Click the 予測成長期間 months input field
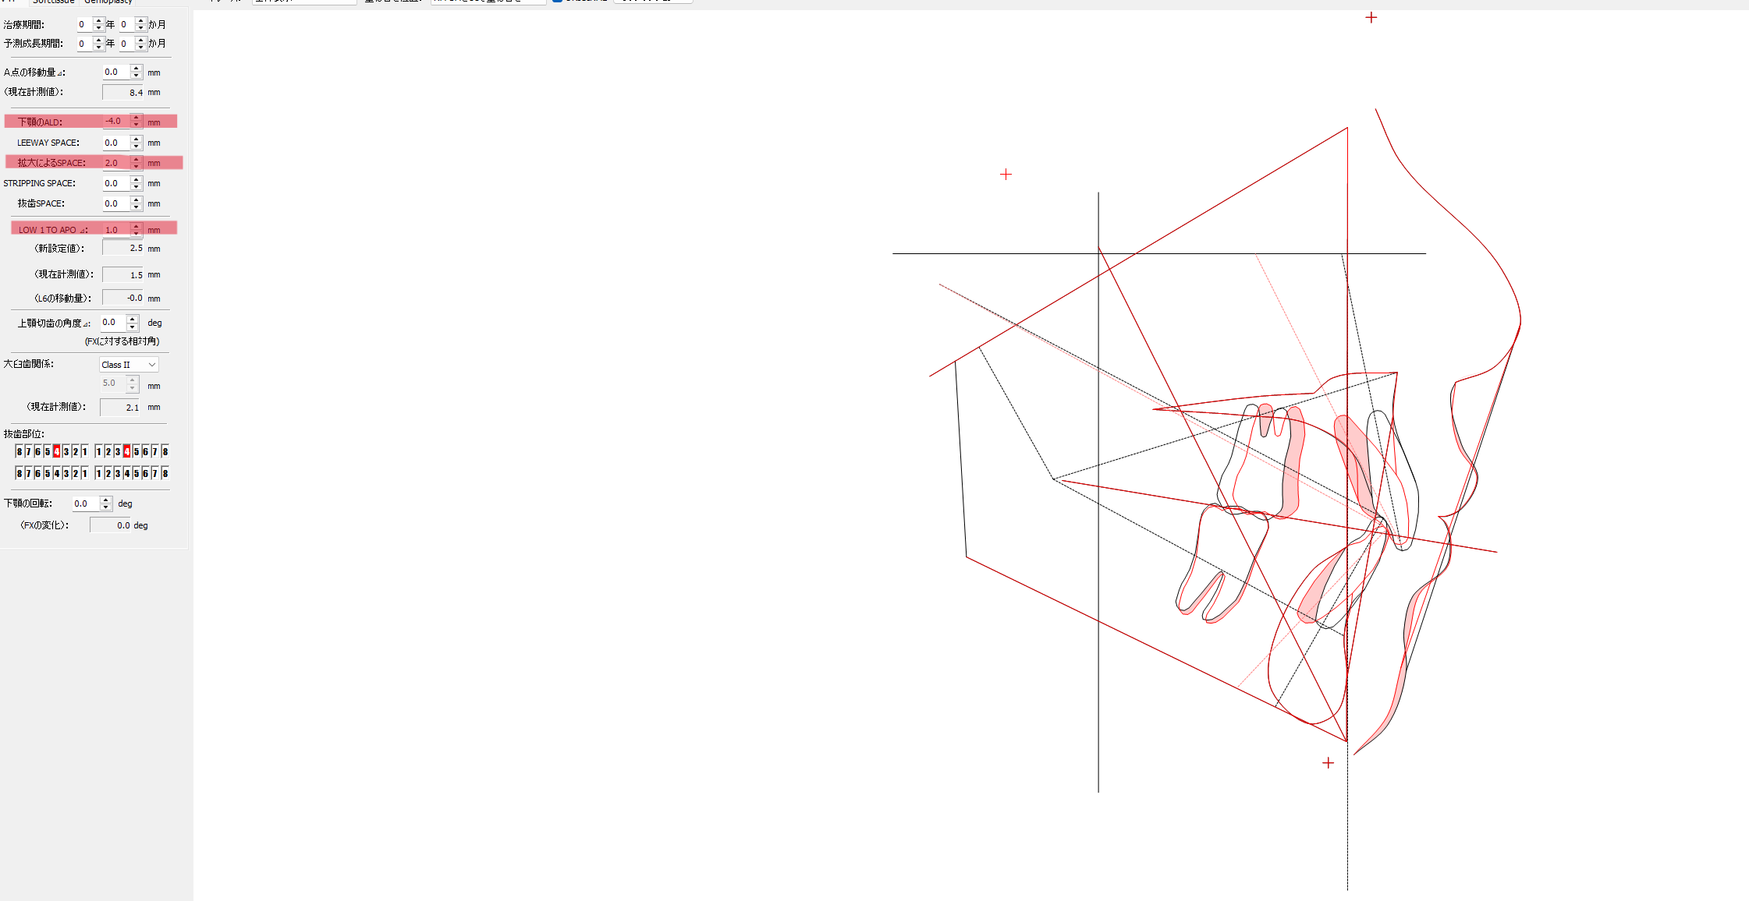This screenshot has height=901, width=1749. click(x=127, y=44)
